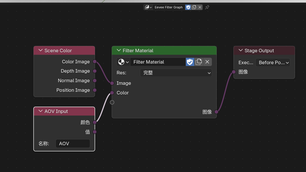The image size is (306, 172).
Task: Click the Color input socket on Filter Material
Action: 112,93
